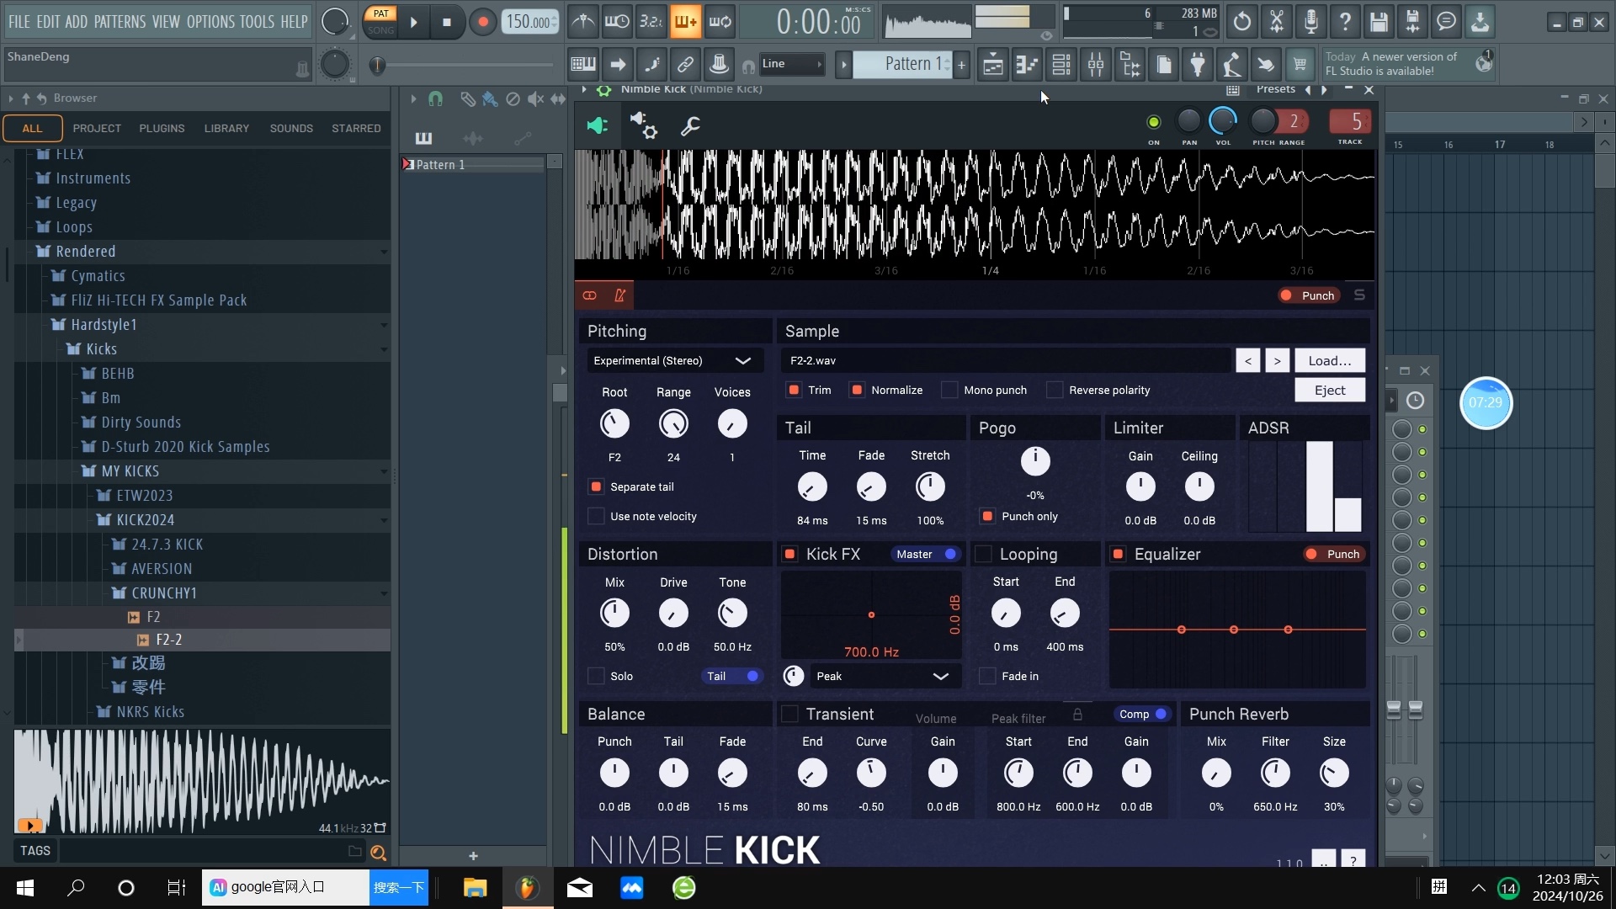This screenshot has width=1616, height=909.
Task: Click the link to controller chain icon
Action: [686, 64]
